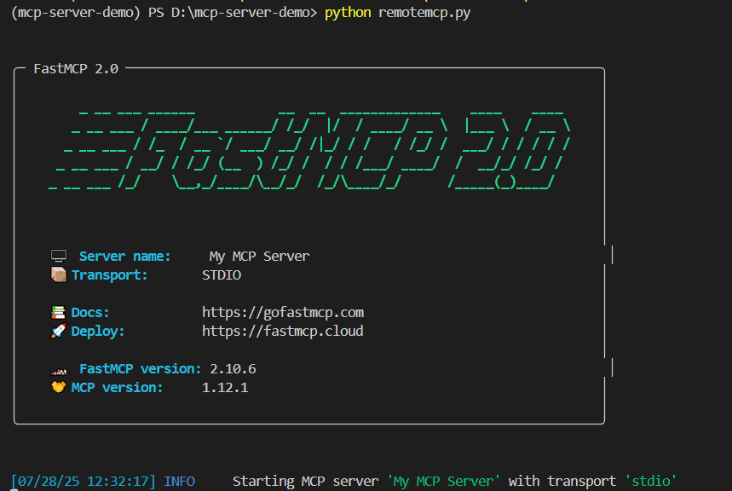Click the race car icon beside FastMCP version

click(58, 368)
